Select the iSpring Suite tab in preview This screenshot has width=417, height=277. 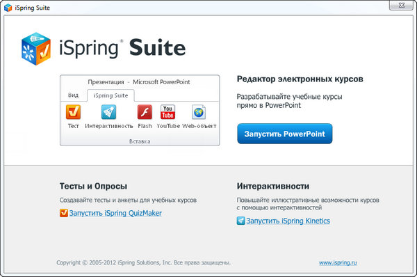point(111,95)
